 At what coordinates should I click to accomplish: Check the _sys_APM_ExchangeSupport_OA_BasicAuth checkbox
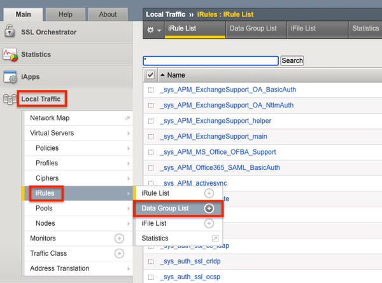point(151,90)
